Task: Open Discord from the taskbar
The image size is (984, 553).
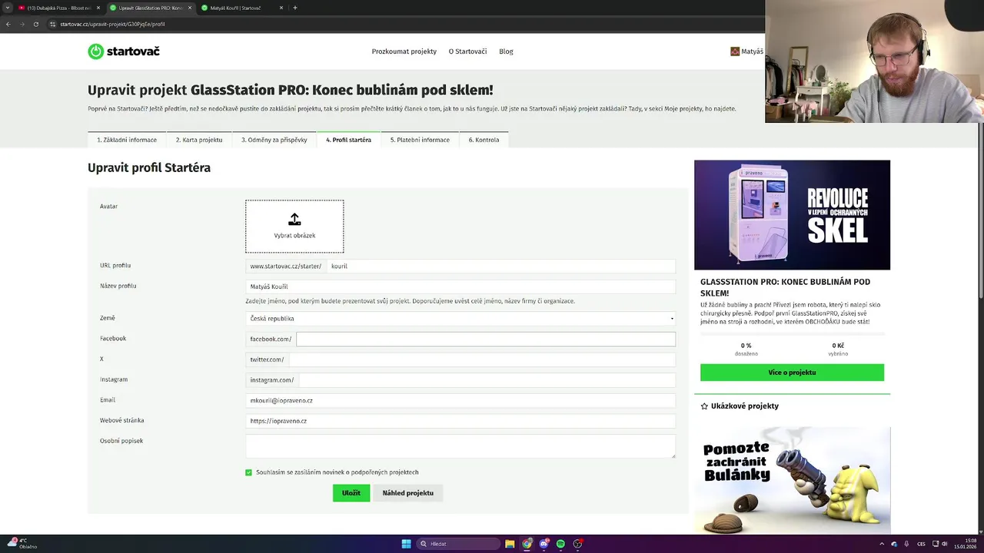Action: pyautogui.click(x=544, y=544)
